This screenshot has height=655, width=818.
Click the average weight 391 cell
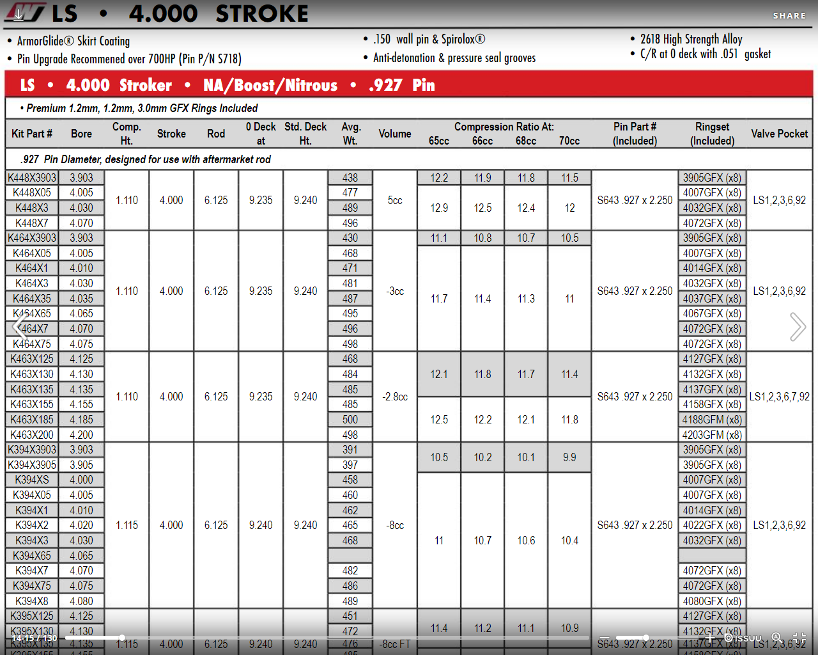point(350,450)
